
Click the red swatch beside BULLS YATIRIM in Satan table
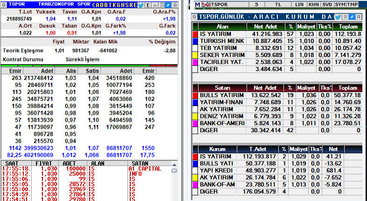pos(195,95)
